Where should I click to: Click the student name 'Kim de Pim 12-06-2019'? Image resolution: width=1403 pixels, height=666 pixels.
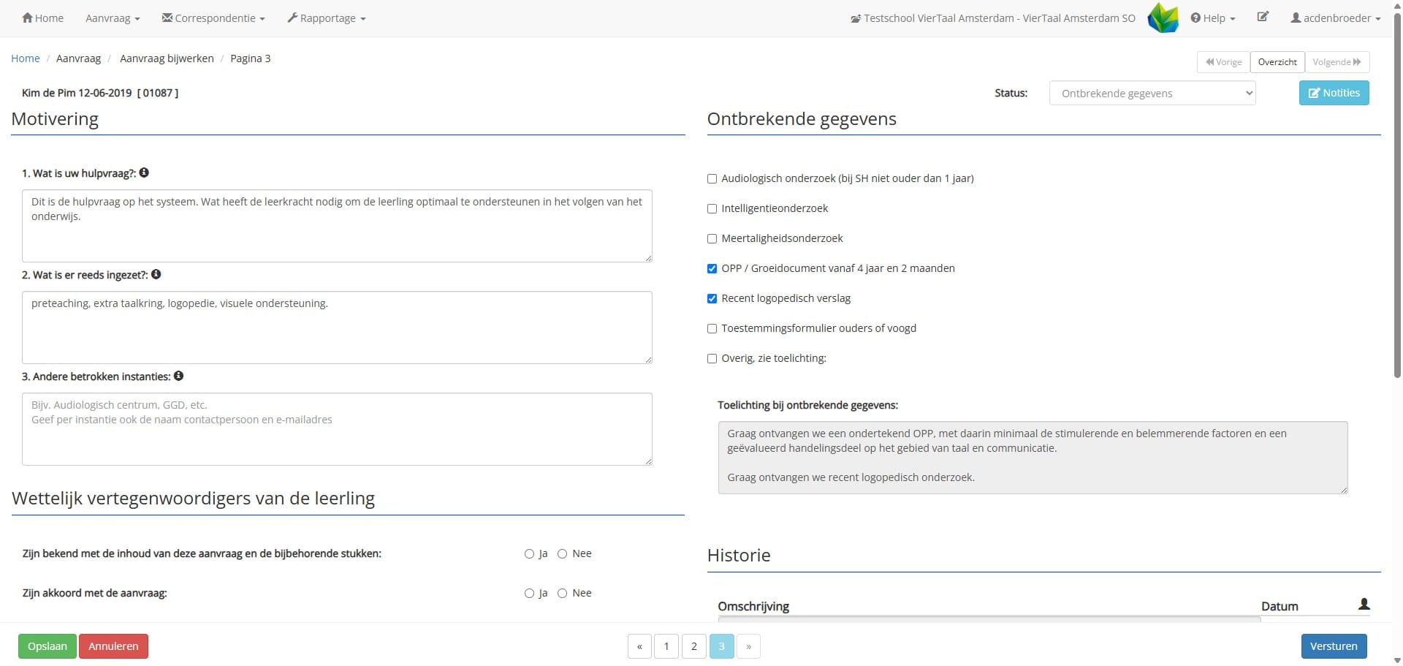coord(77,93)
